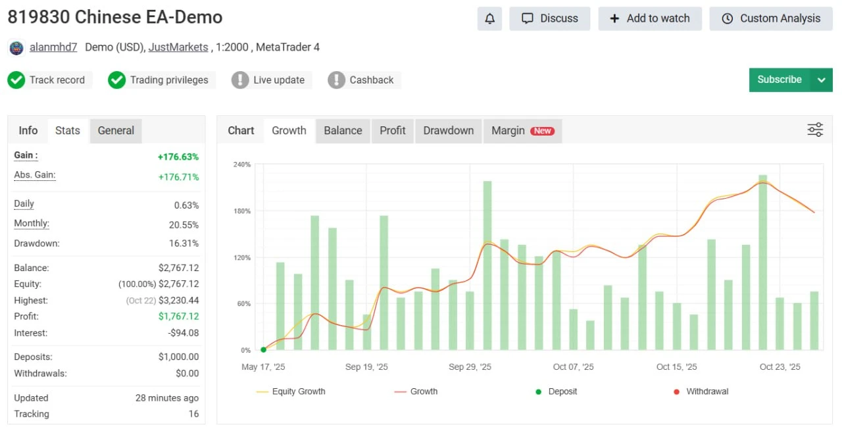The image size is (842, 433).
Task: Click the green Deposit dot on chart start
Action: 263,349
